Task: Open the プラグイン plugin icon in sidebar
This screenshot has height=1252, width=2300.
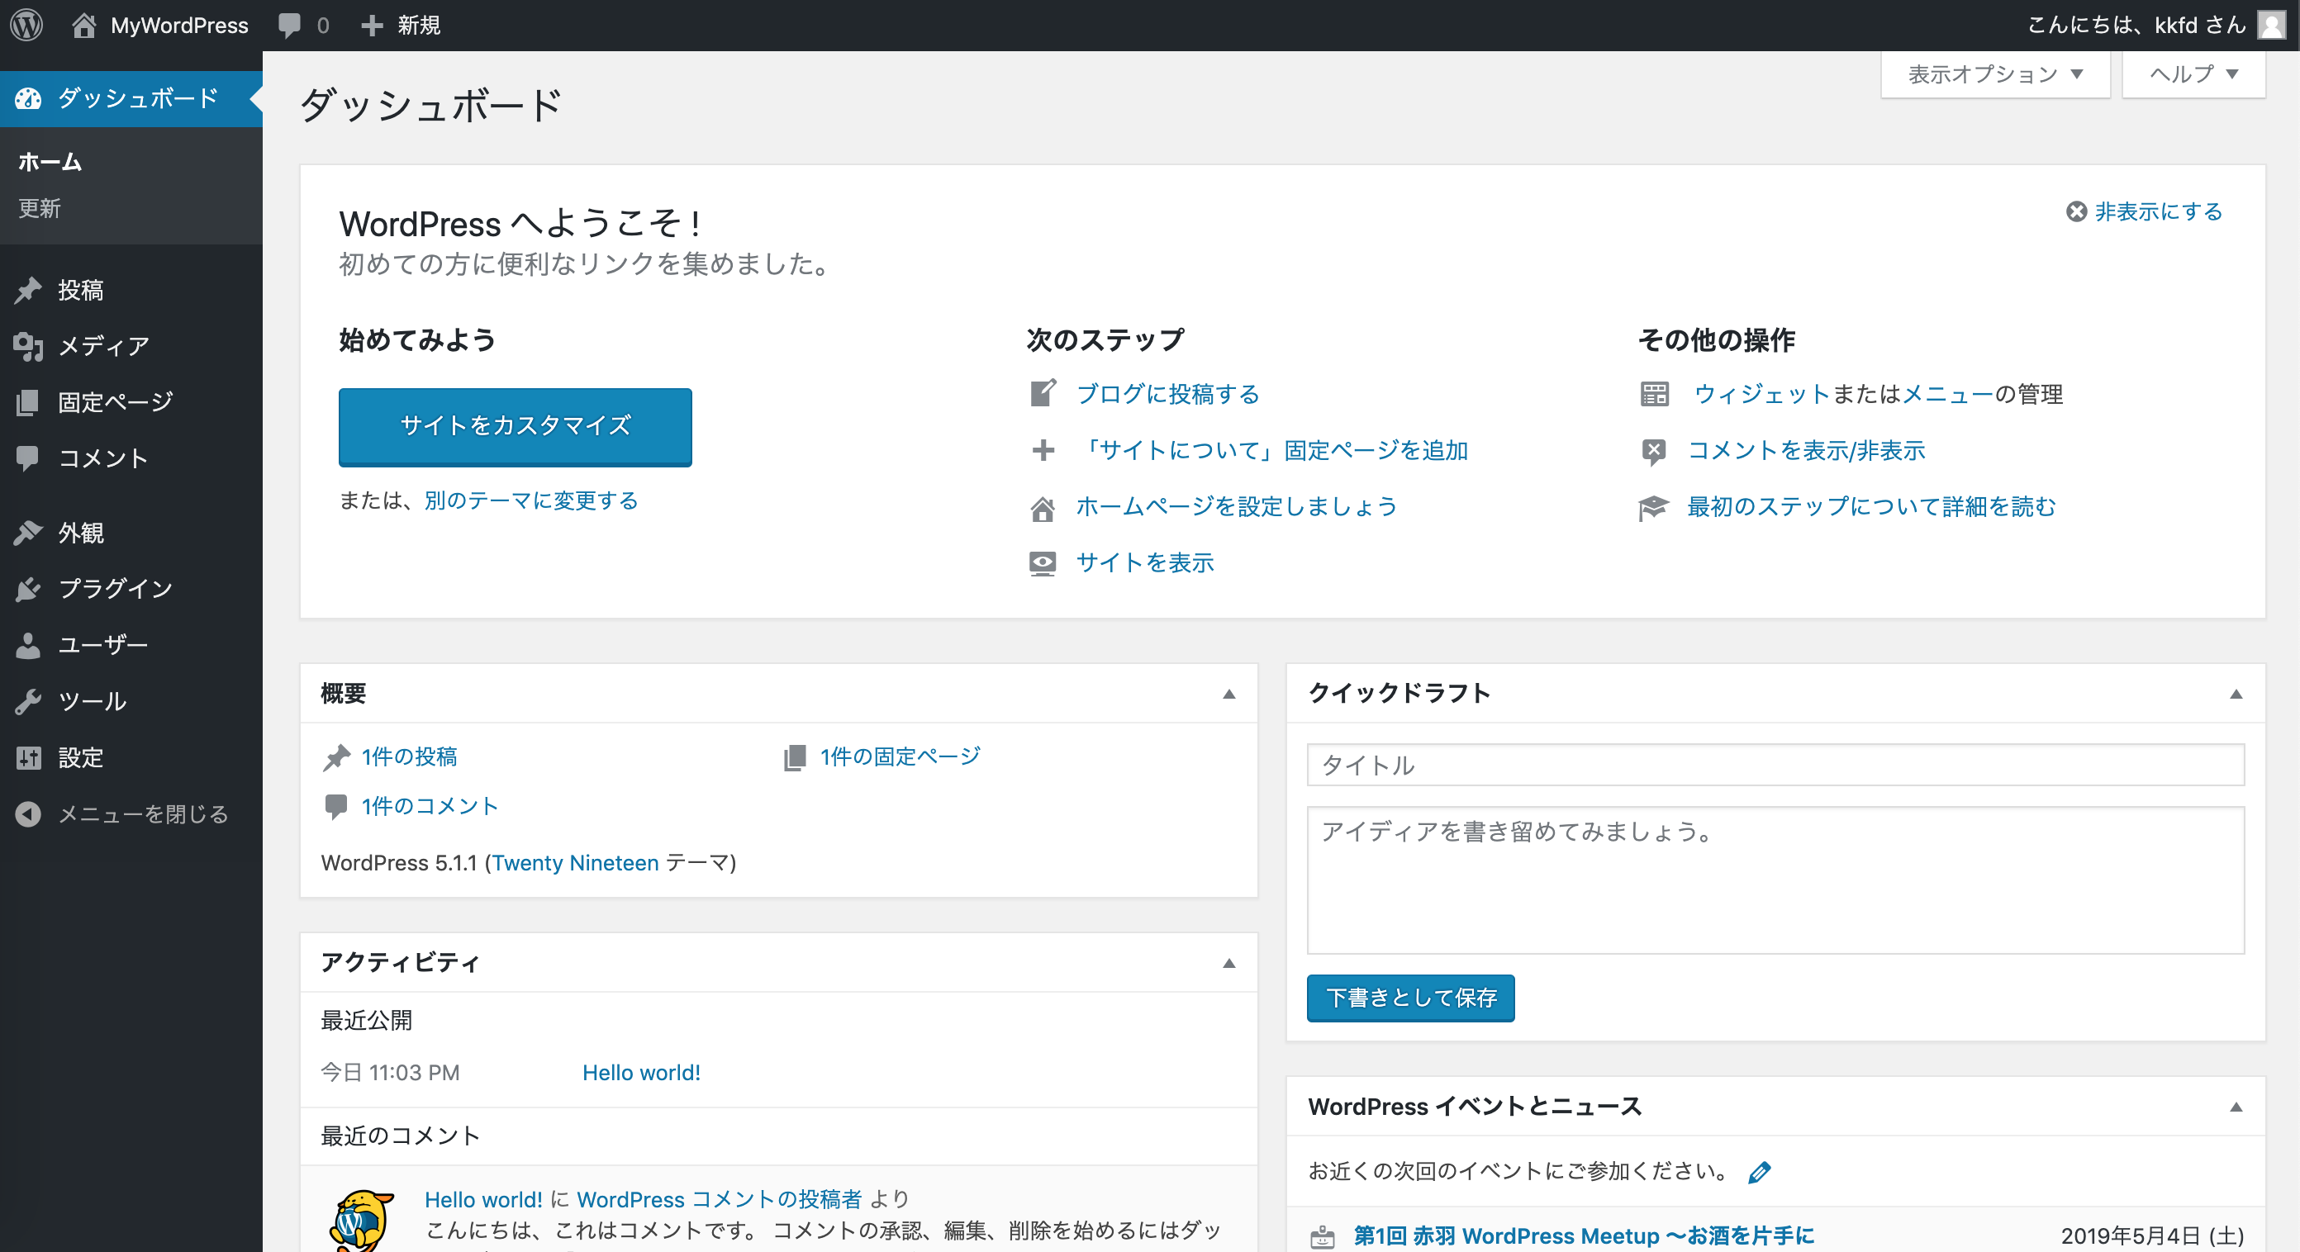Action: (x=29, y=589)
